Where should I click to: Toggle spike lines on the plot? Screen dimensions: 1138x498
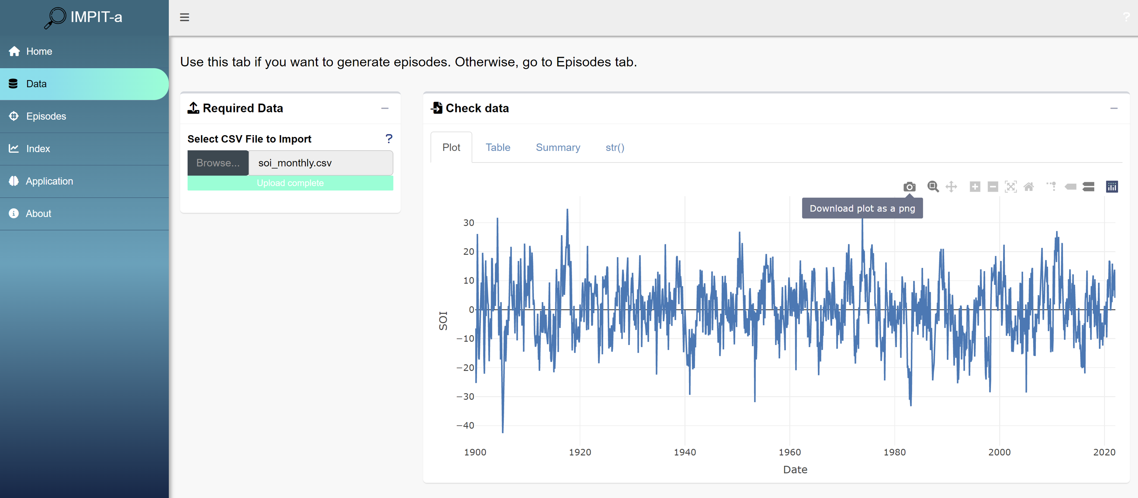click(1051, 187)
